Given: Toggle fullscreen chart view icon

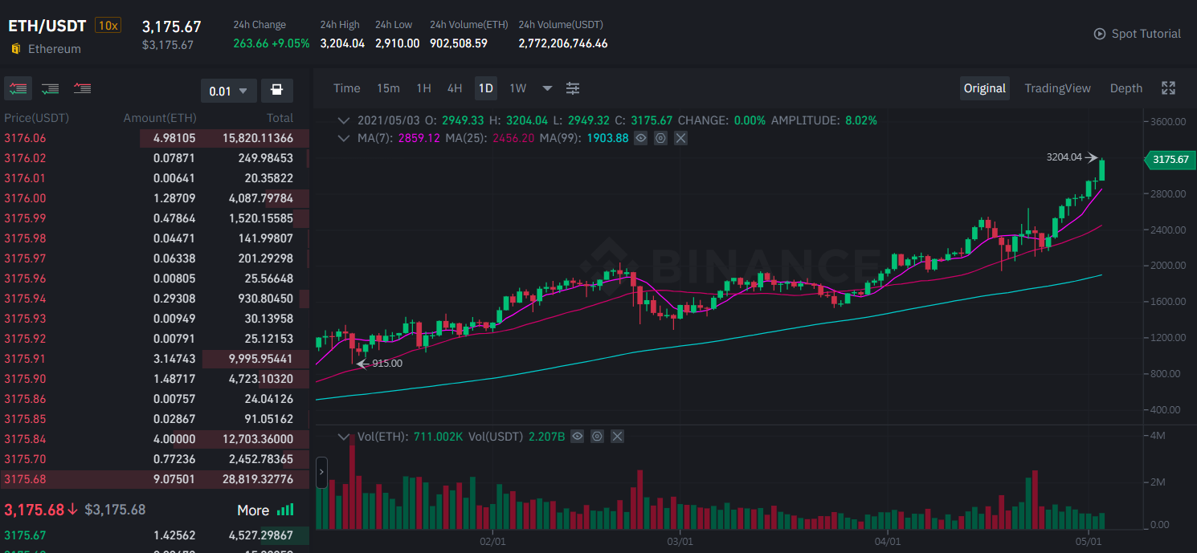Looking at the screenshot, I should pos(1169,88).
